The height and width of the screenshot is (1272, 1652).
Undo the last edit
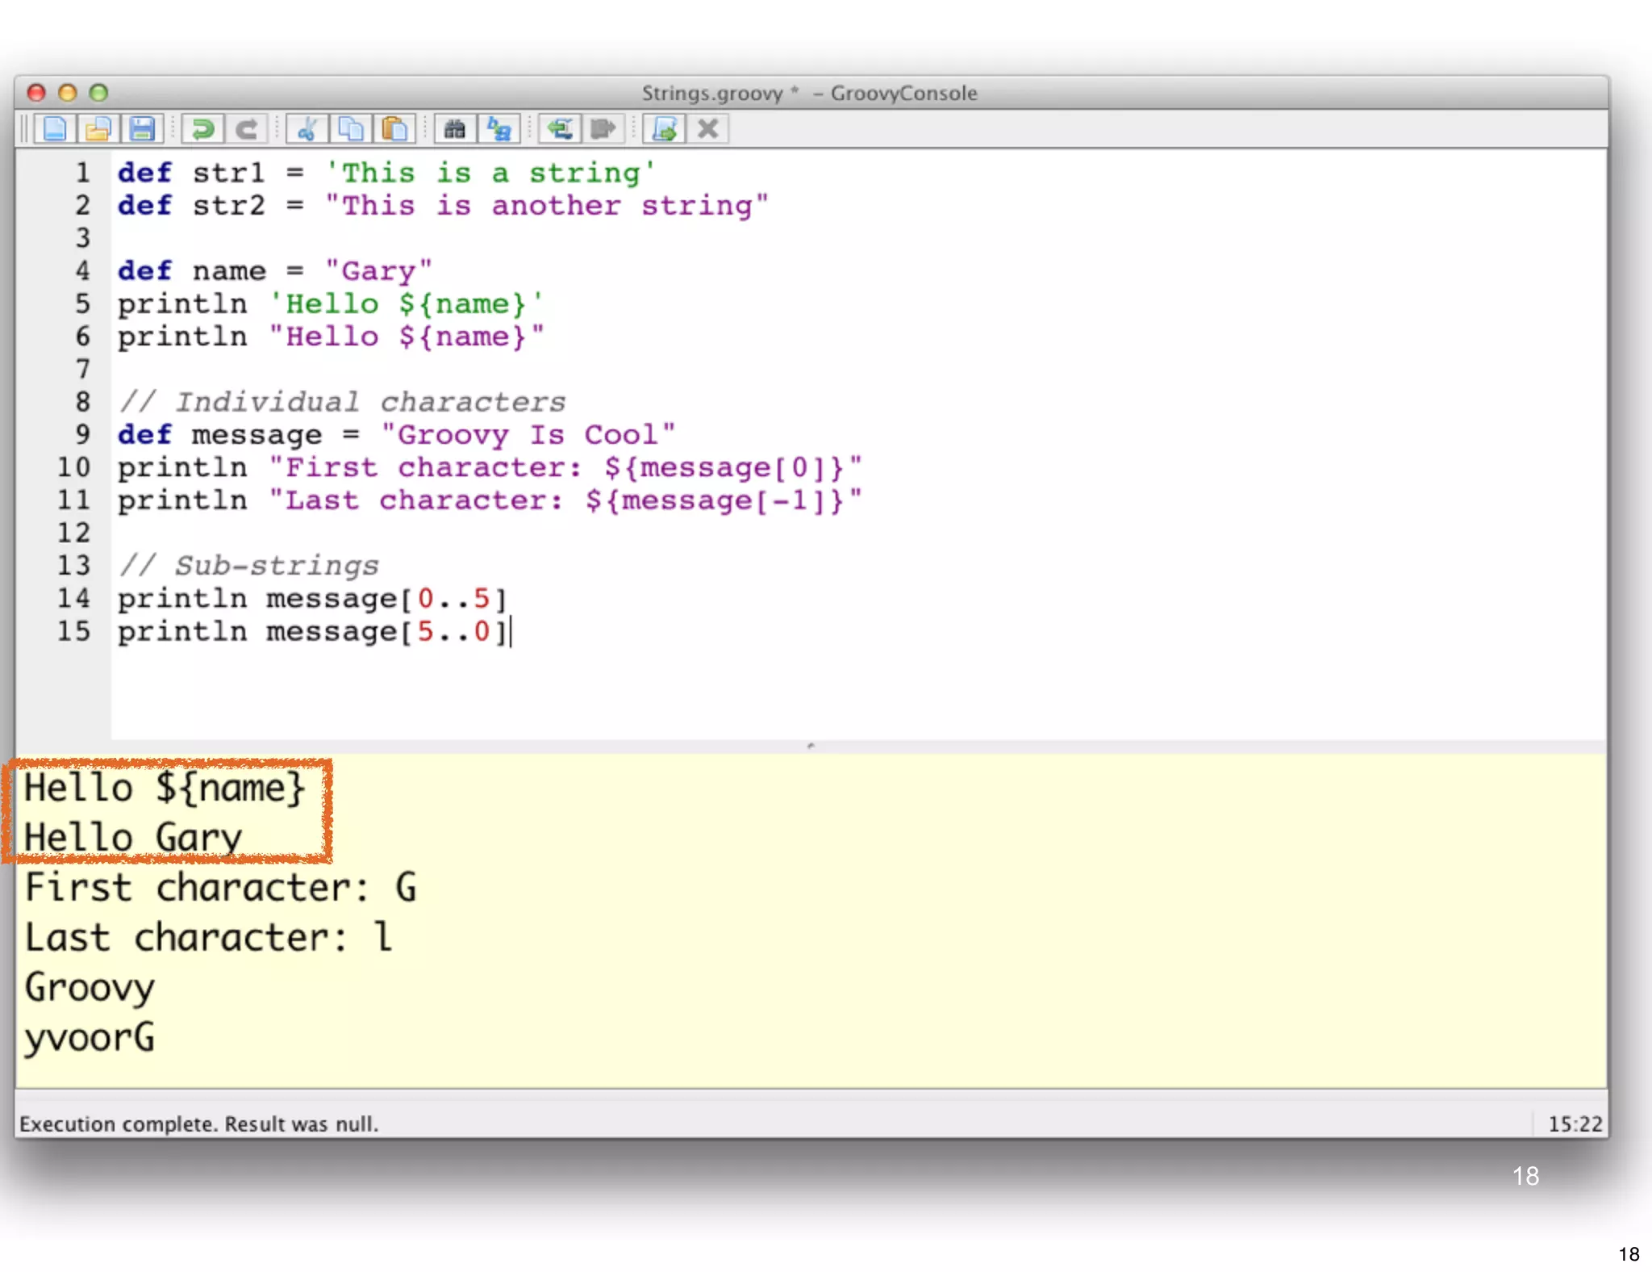coord(202,129)
